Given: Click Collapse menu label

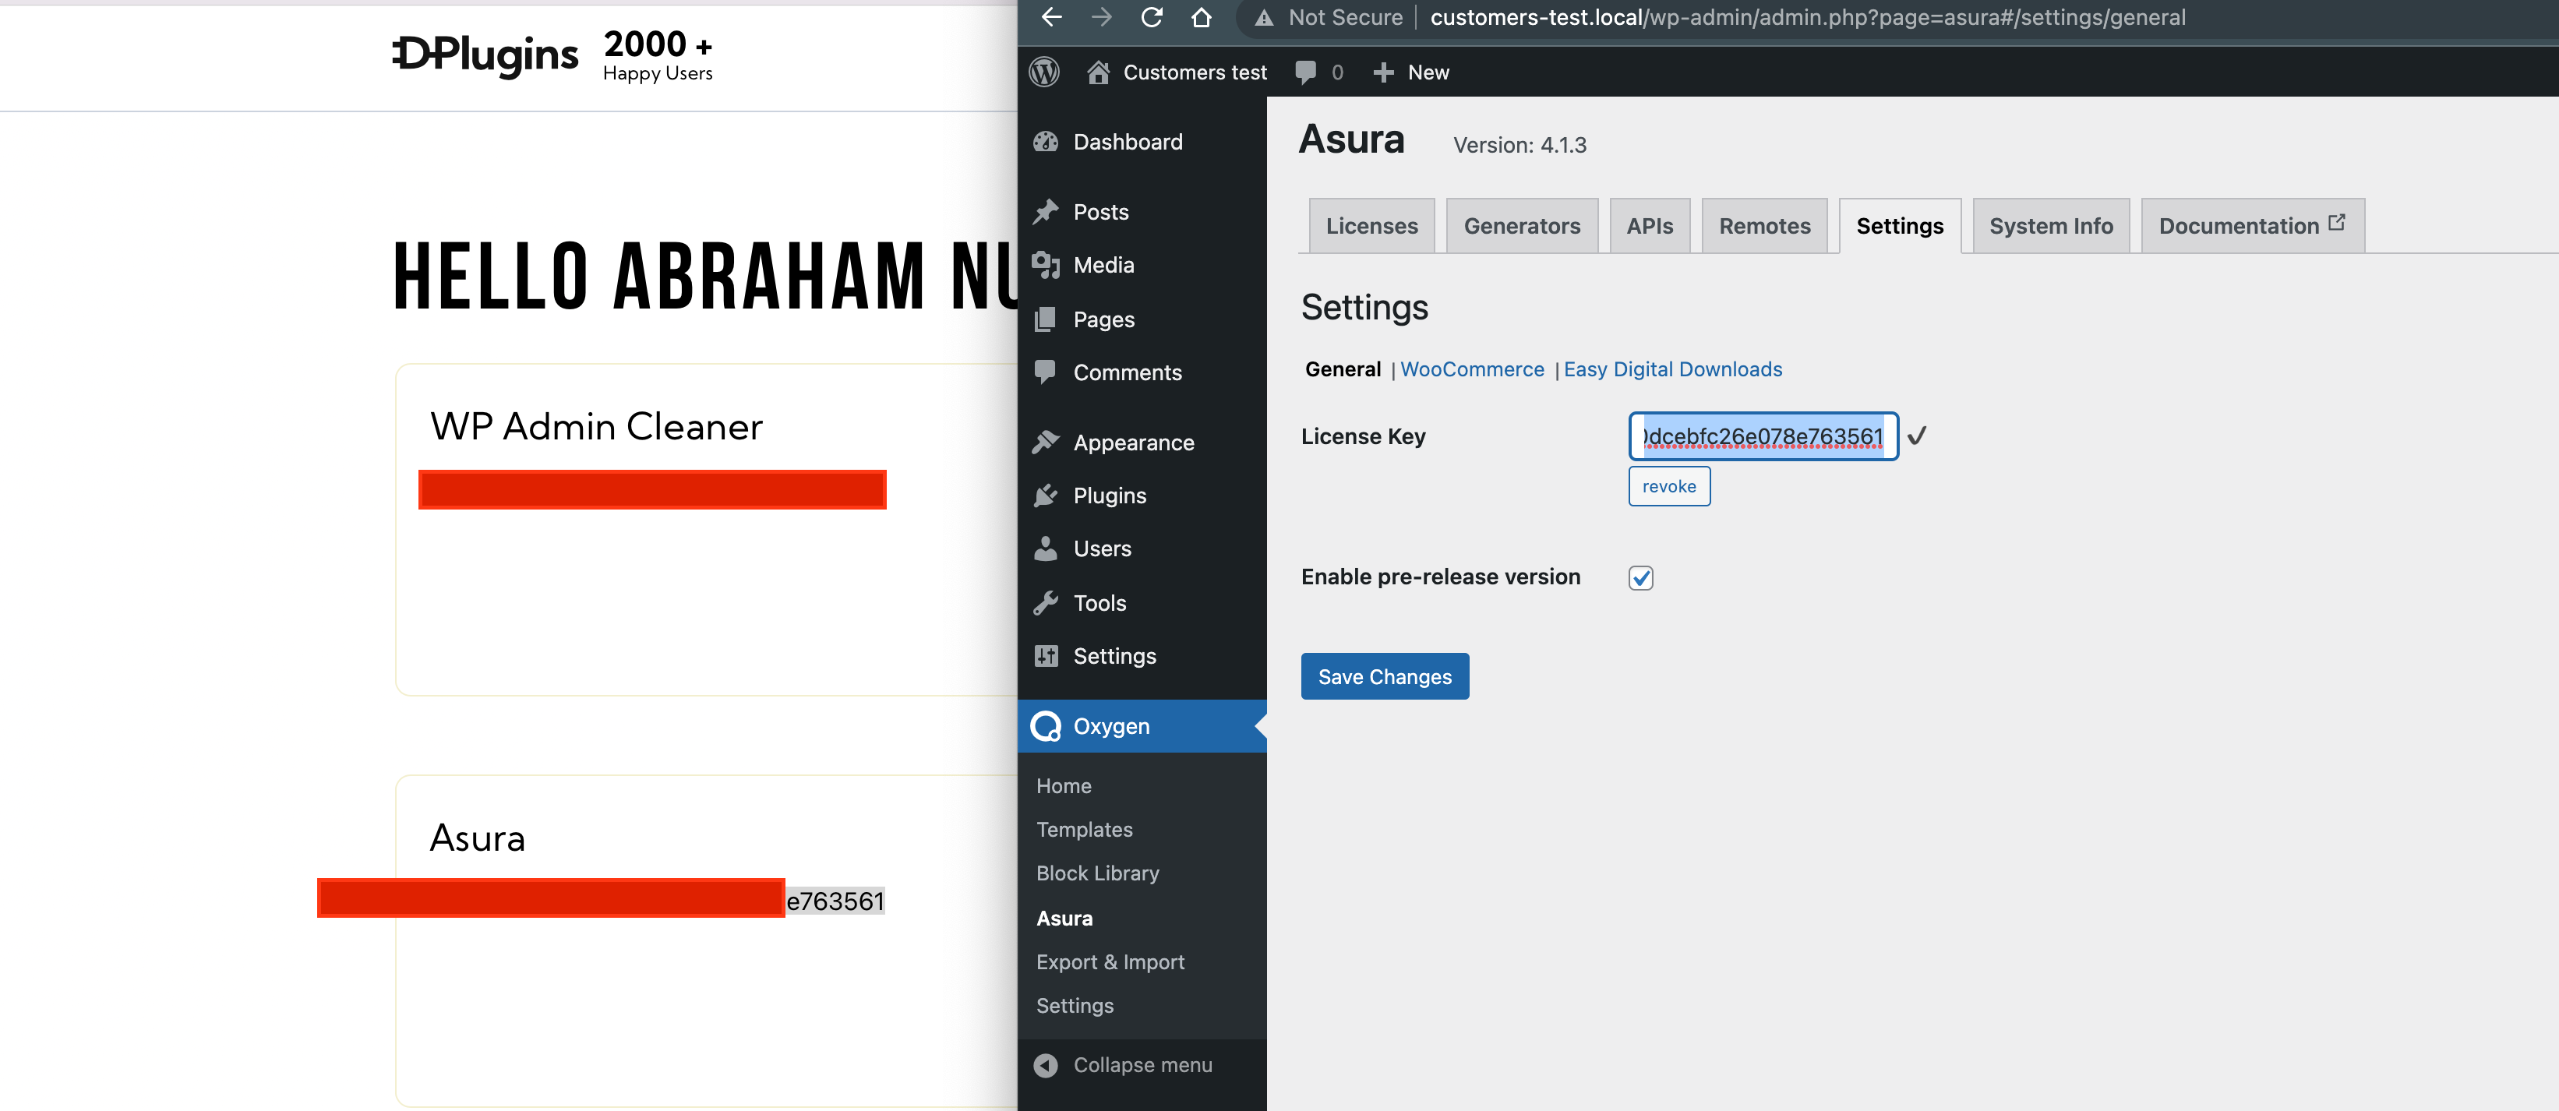Looking at the screenshot, I should [x=1142, y=1064].
